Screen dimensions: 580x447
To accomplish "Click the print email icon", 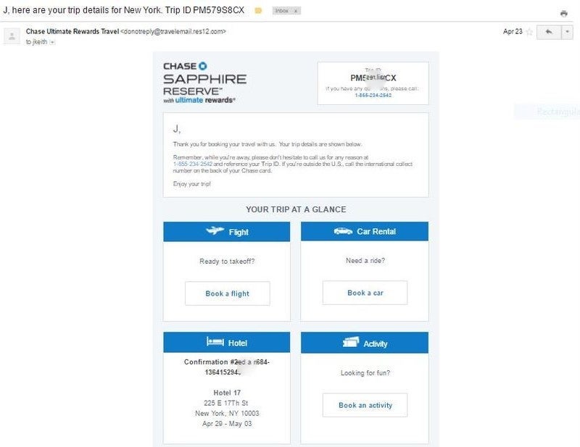I will tap(564, 14).
